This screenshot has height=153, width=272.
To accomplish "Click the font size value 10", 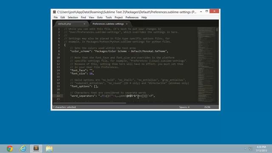I will [91, 74].
